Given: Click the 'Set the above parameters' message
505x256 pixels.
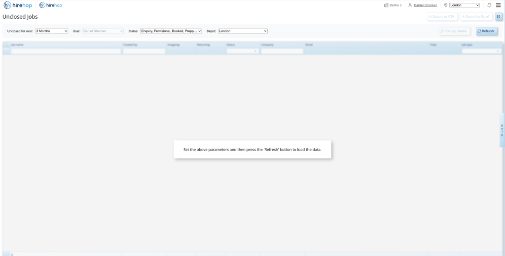Looking at the screenshot, I should [x=252, y=150].
